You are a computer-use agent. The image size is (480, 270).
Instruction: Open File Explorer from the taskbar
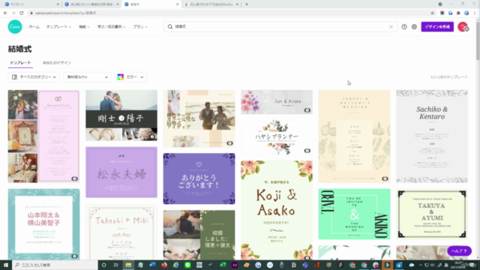tap(128, 265)
